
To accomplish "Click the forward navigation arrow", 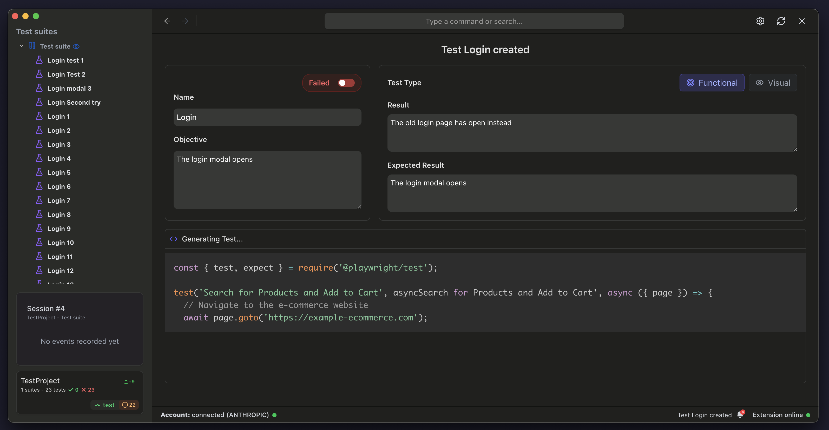I will tap(185, 21).
